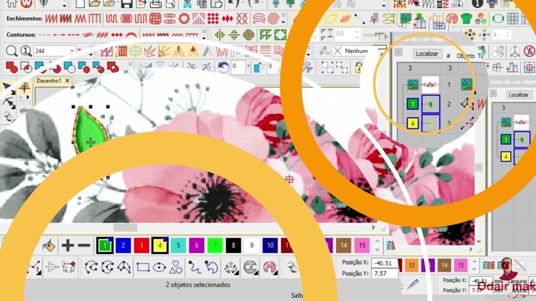
Task: Click the zoom 1:1 icon
Action: pos(26,51)
